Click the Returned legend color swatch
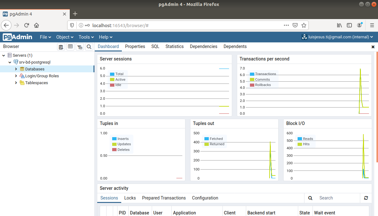Image resolution: width=378 pixels, height=216 pixels. click(x=206, y=144)
